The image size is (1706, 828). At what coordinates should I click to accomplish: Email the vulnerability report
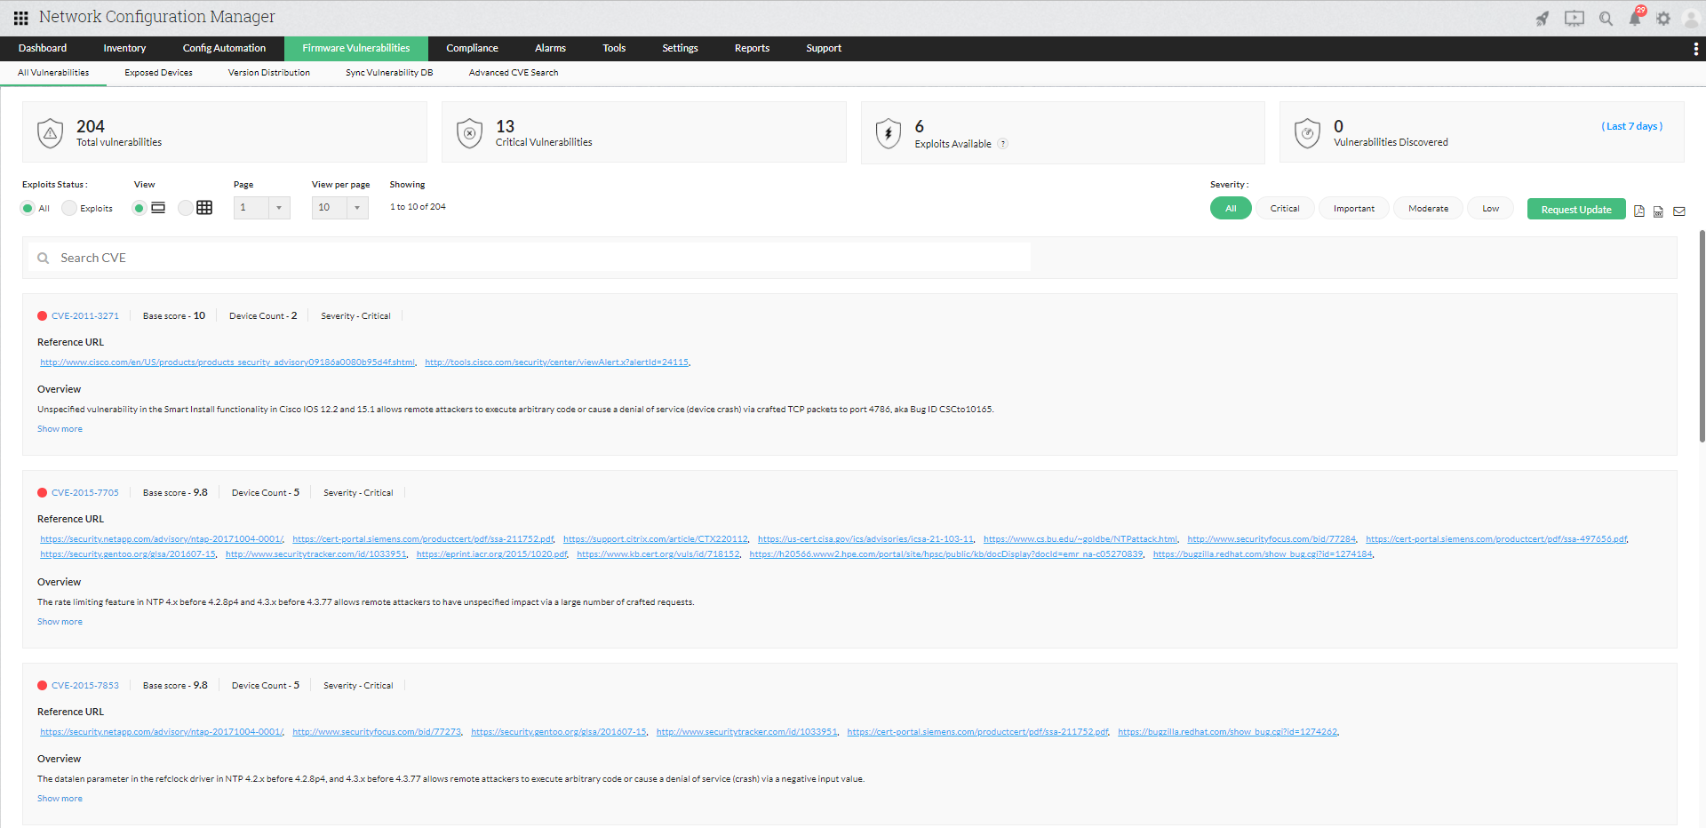(x=1679, y=211)
